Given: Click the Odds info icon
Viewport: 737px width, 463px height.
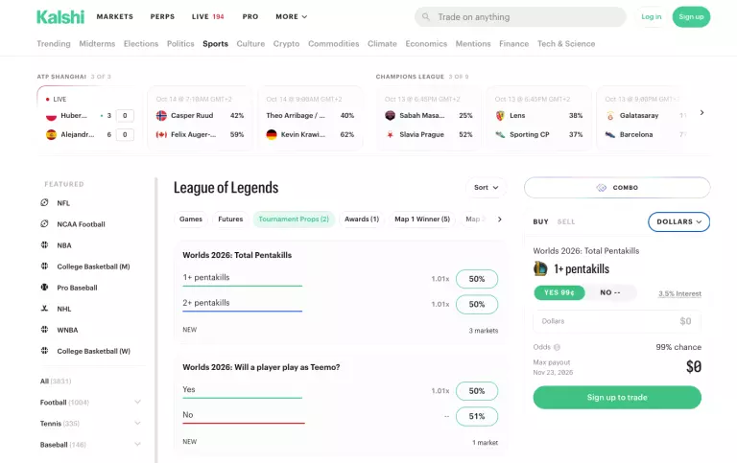Looking at the screenshot, I should coord(557,347).
